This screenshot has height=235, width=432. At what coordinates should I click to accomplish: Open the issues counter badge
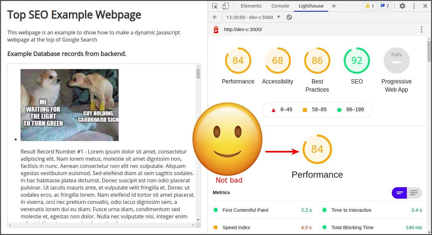385,6
